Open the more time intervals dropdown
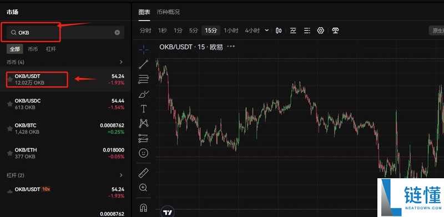The height and width of the screenshot is (217, 444). coord(267,30)
